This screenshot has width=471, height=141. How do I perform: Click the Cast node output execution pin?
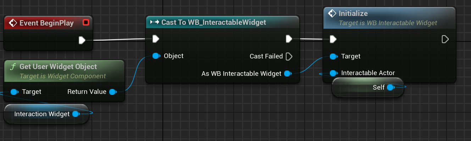point(289,39)
